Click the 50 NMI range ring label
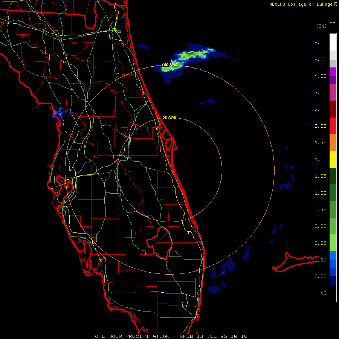339x339 pixels. 169,117
